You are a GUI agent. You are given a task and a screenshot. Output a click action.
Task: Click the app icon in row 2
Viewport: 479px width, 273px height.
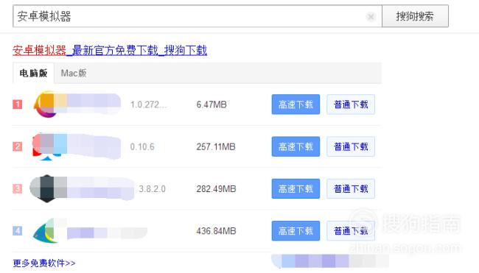coord(46,146)
